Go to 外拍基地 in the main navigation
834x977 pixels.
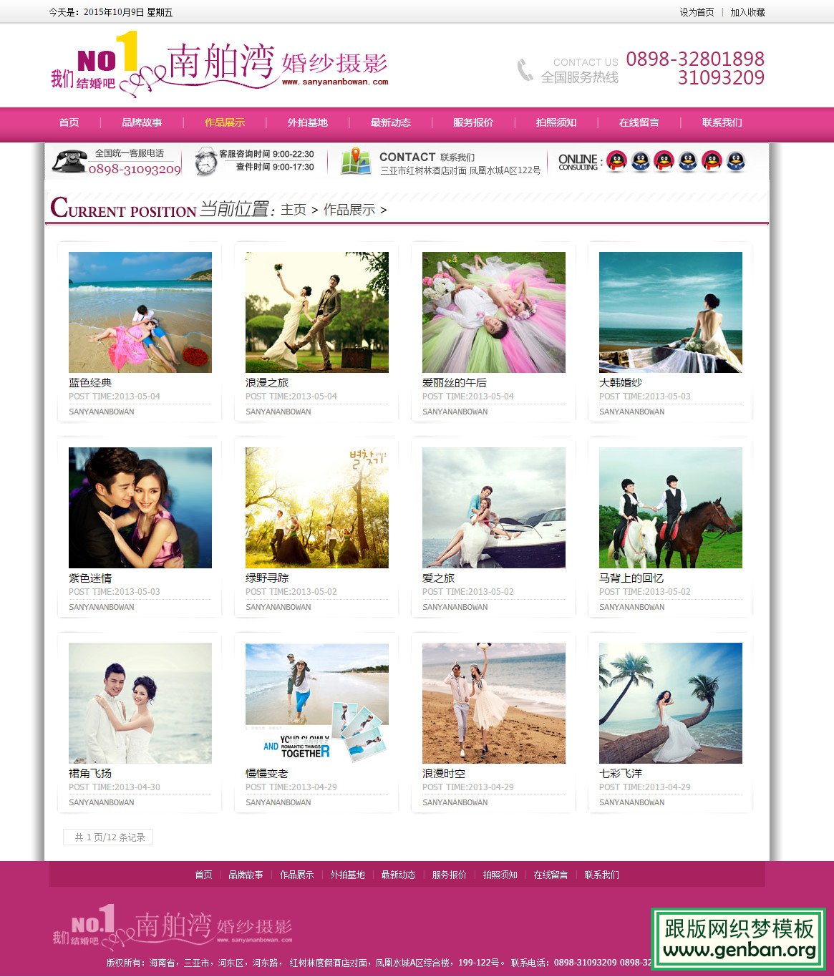coord(307,122)
